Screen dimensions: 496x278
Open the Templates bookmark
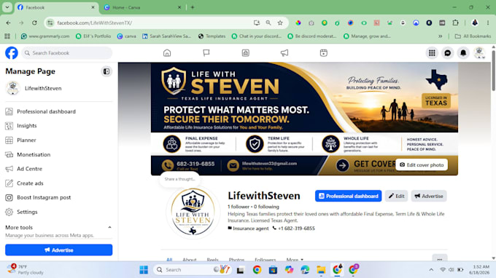coord(212,36)
